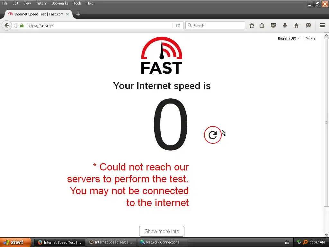Click the circular retest reload icon

[x=213, y=135]
